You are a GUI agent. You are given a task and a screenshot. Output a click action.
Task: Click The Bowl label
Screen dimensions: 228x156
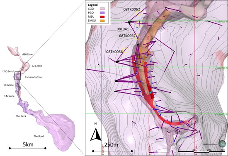pyautogui.click(x=39, y=136)
